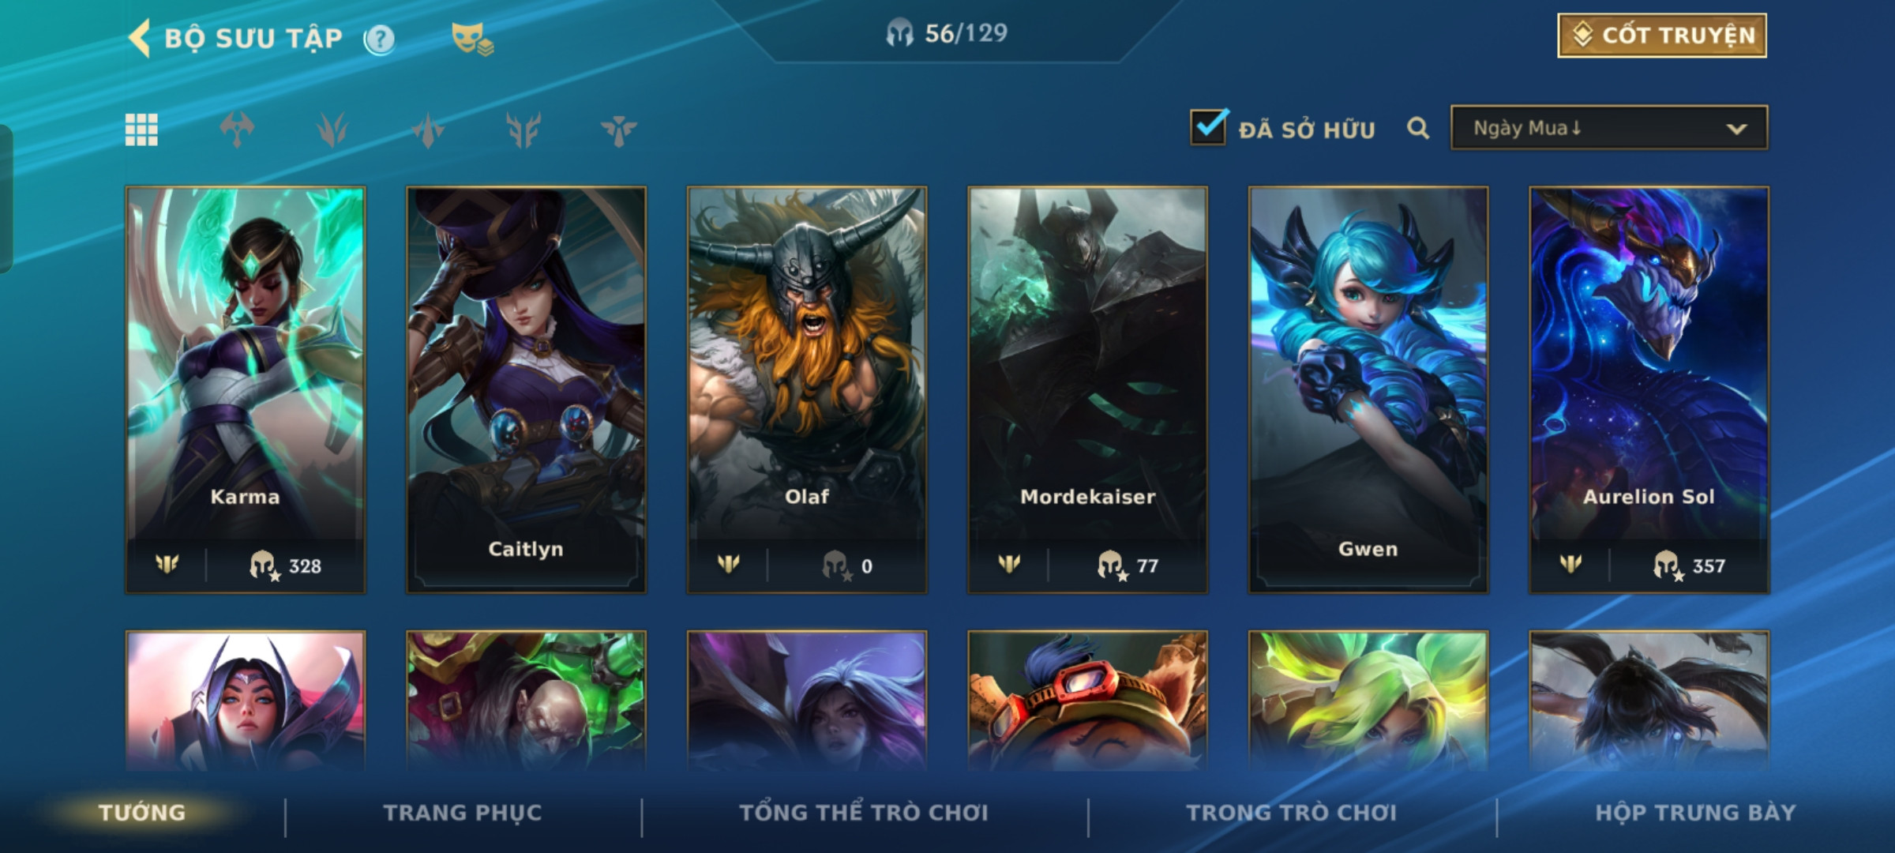Image resolution: width=1895 pixels, height=853 pixels.
Task: Open the Aurelion Sol champion card
Action: tap(1649, 389)
